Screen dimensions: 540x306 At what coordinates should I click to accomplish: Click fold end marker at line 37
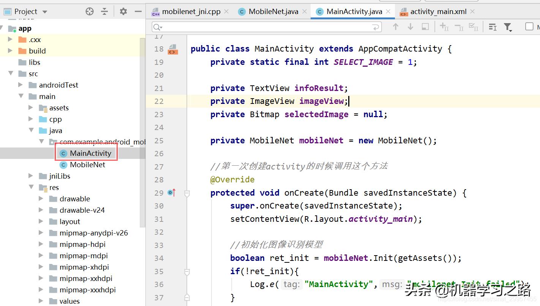click(187, 297)
